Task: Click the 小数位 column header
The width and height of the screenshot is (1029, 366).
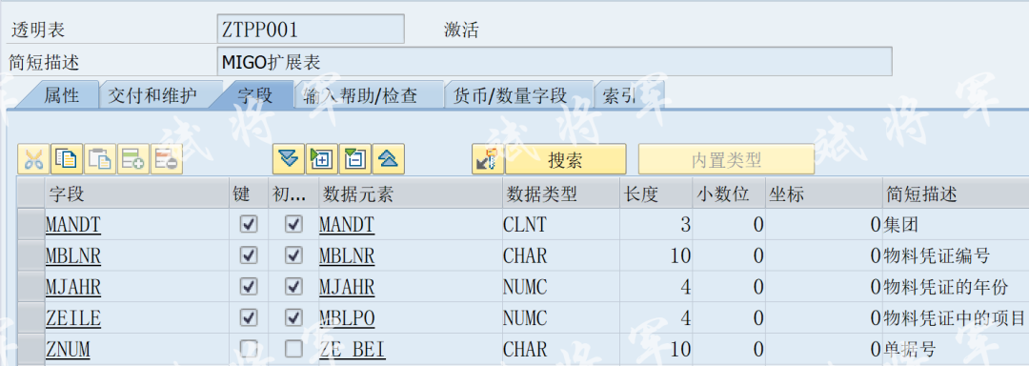Action: coord(730,193)
